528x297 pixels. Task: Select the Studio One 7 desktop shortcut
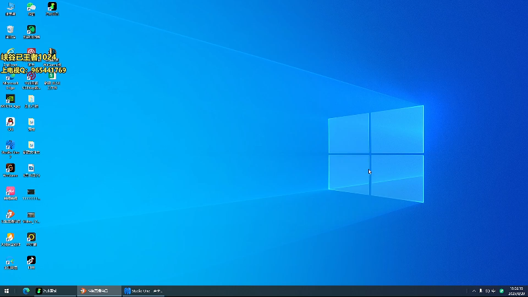[11, 148]
